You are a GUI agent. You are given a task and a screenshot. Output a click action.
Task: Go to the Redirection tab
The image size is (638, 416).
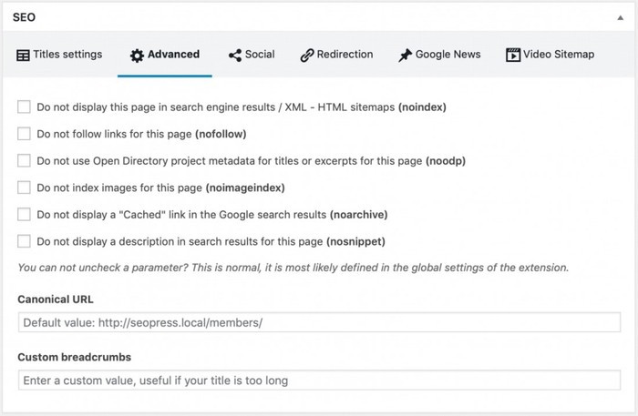(x=345, y=55)
